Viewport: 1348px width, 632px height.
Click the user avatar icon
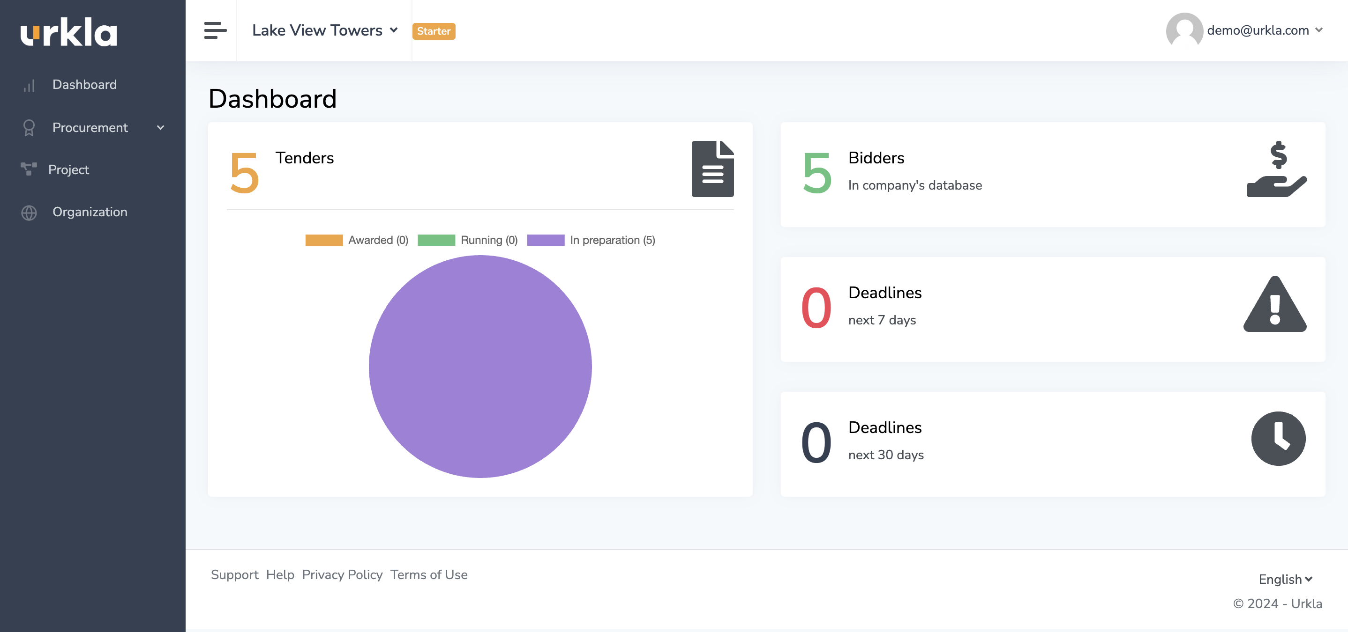point(1184,31)
